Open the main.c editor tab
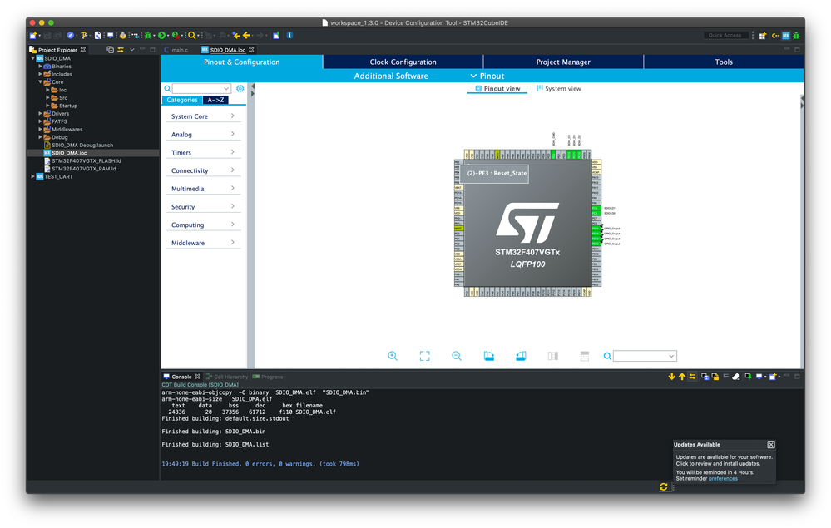The image size is (831, 528). click(x=176, y=50)
